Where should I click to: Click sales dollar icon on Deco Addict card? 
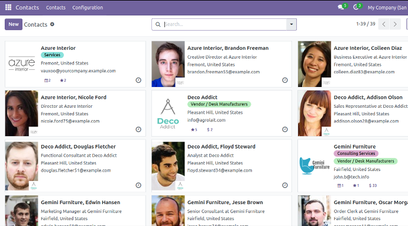[x=208, y=130]
